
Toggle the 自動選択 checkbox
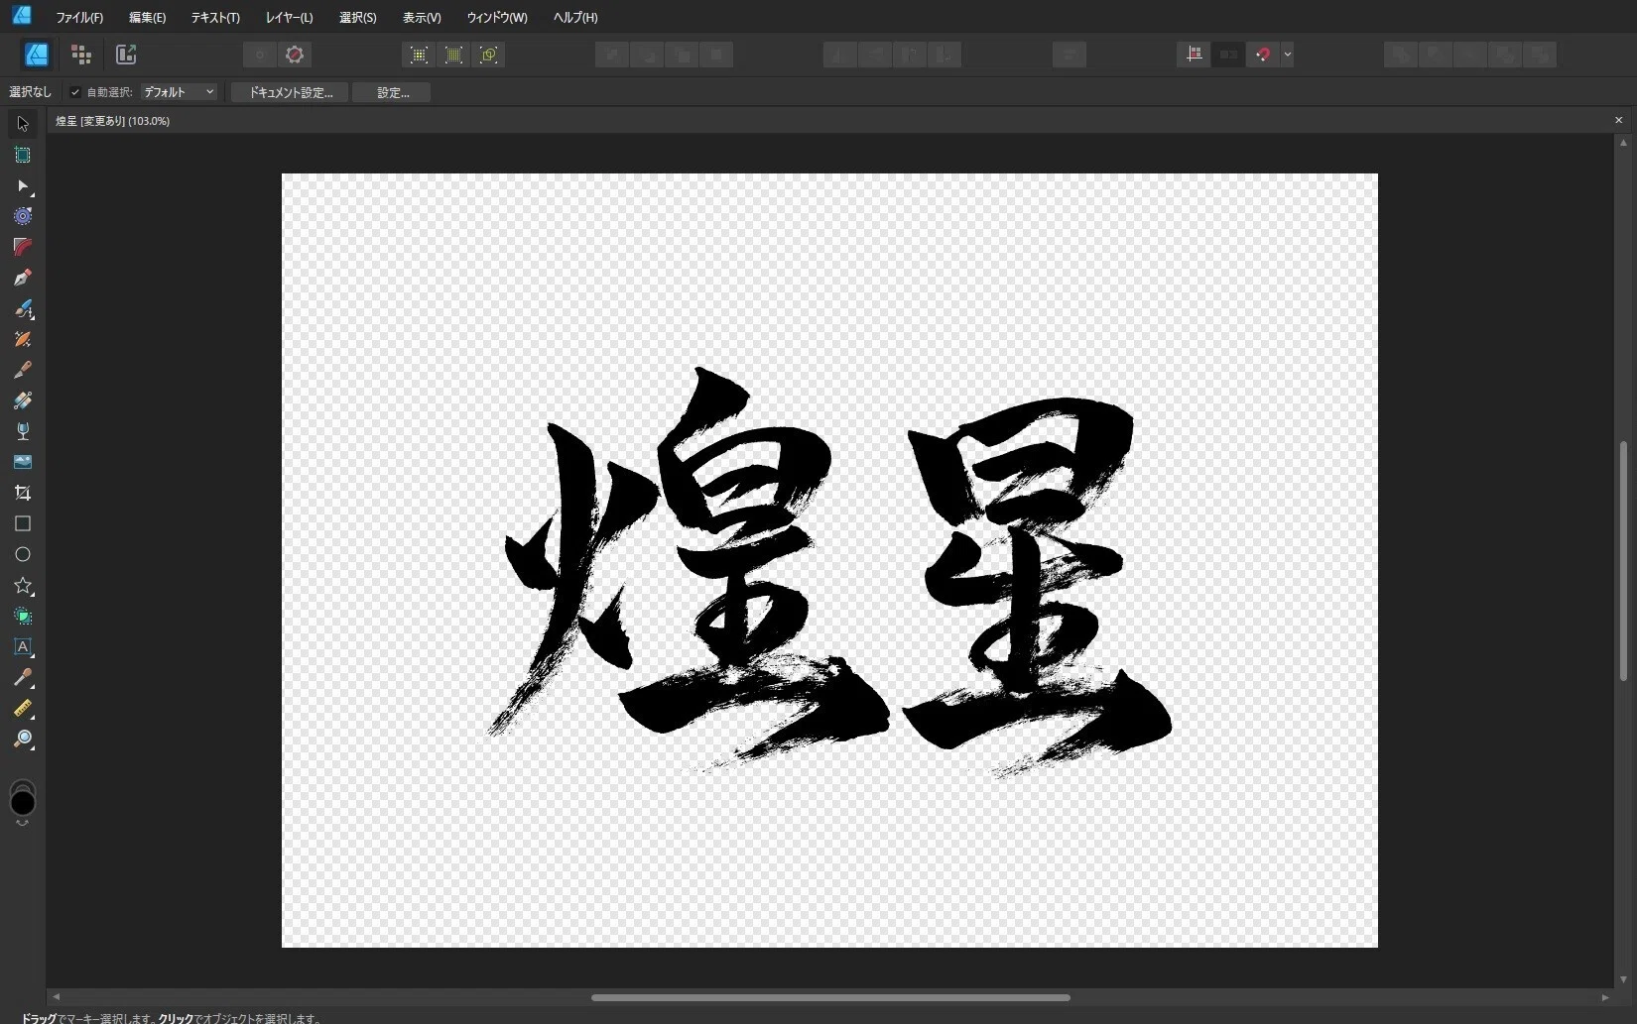coord(75,92)
